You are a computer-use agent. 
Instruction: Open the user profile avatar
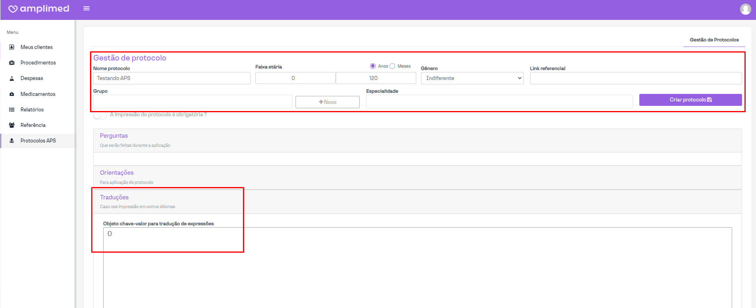(745, 9)
